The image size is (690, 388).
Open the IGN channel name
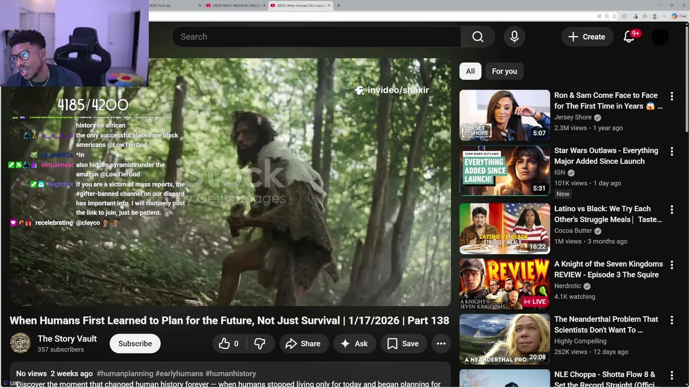tap(560, 172)
